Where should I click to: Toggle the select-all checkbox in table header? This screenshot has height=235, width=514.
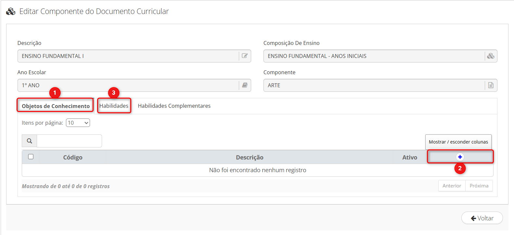(x=31, y=157)
